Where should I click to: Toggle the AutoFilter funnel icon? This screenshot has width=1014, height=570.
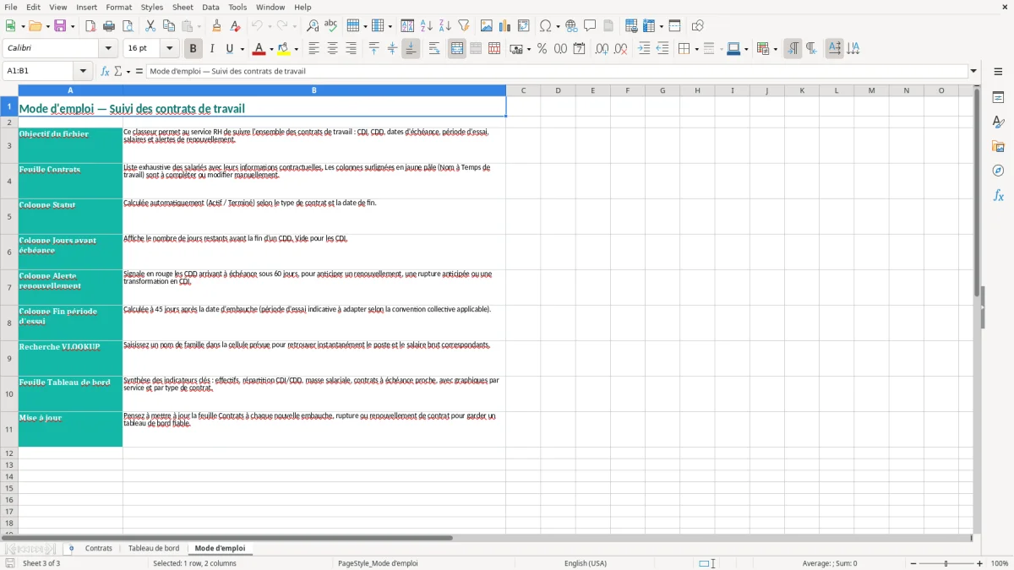(463, 26)
